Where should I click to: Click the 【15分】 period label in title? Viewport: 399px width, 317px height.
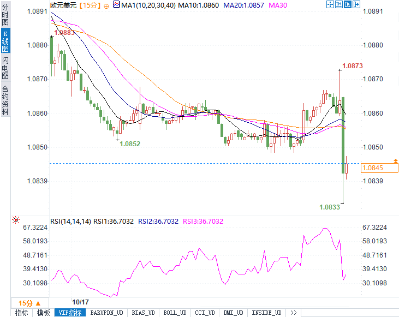pyautogui.click(x=90, y=5)
